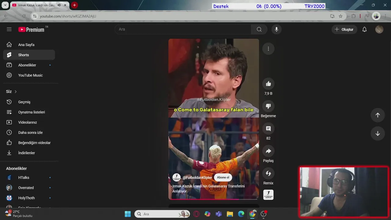Open YouTube Music from sidebar
391x220 pixels.
pyautogui.click(x=29, y=75)
